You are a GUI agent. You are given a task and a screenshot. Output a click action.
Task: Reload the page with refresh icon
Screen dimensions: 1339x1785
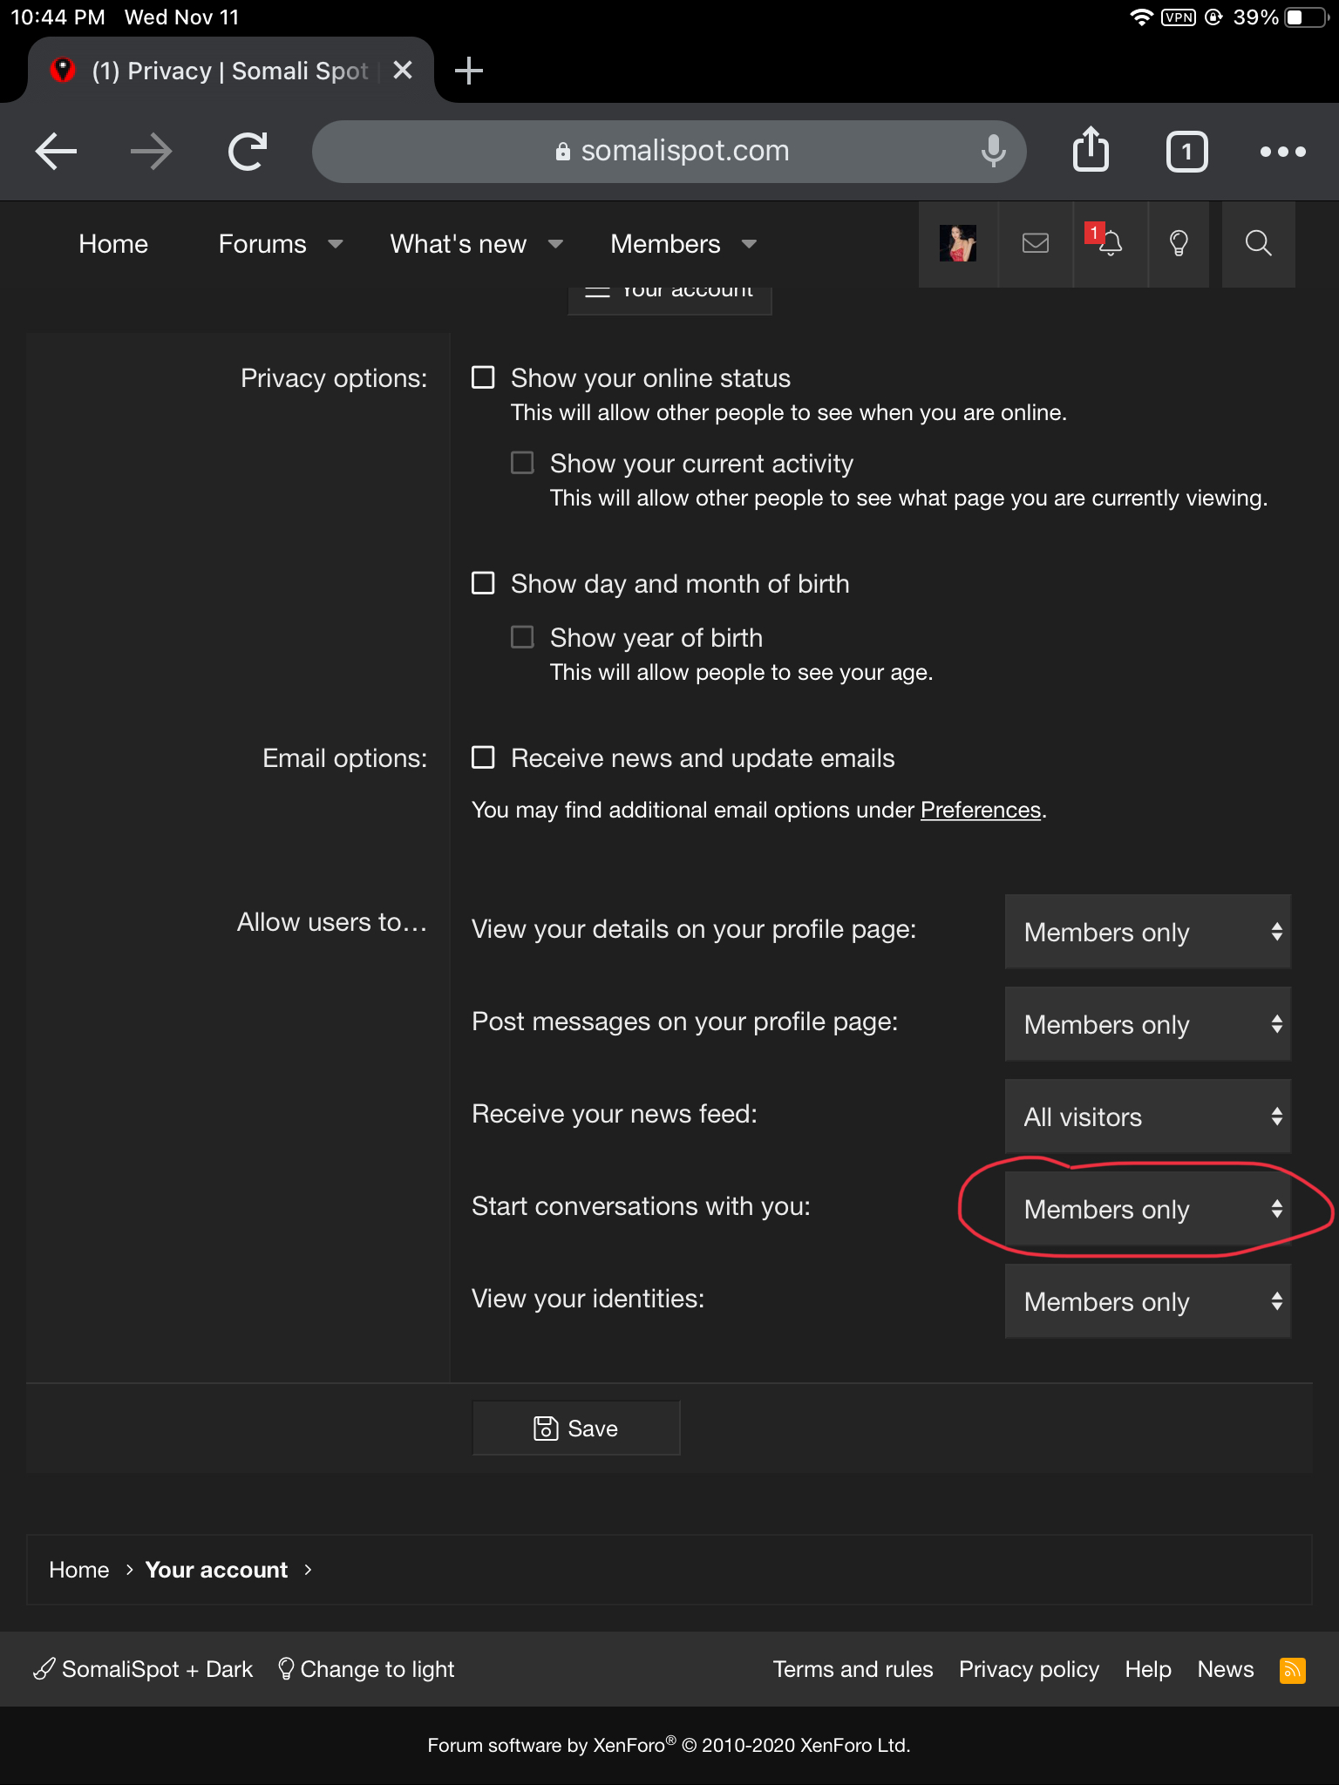(x=248, y=151)
